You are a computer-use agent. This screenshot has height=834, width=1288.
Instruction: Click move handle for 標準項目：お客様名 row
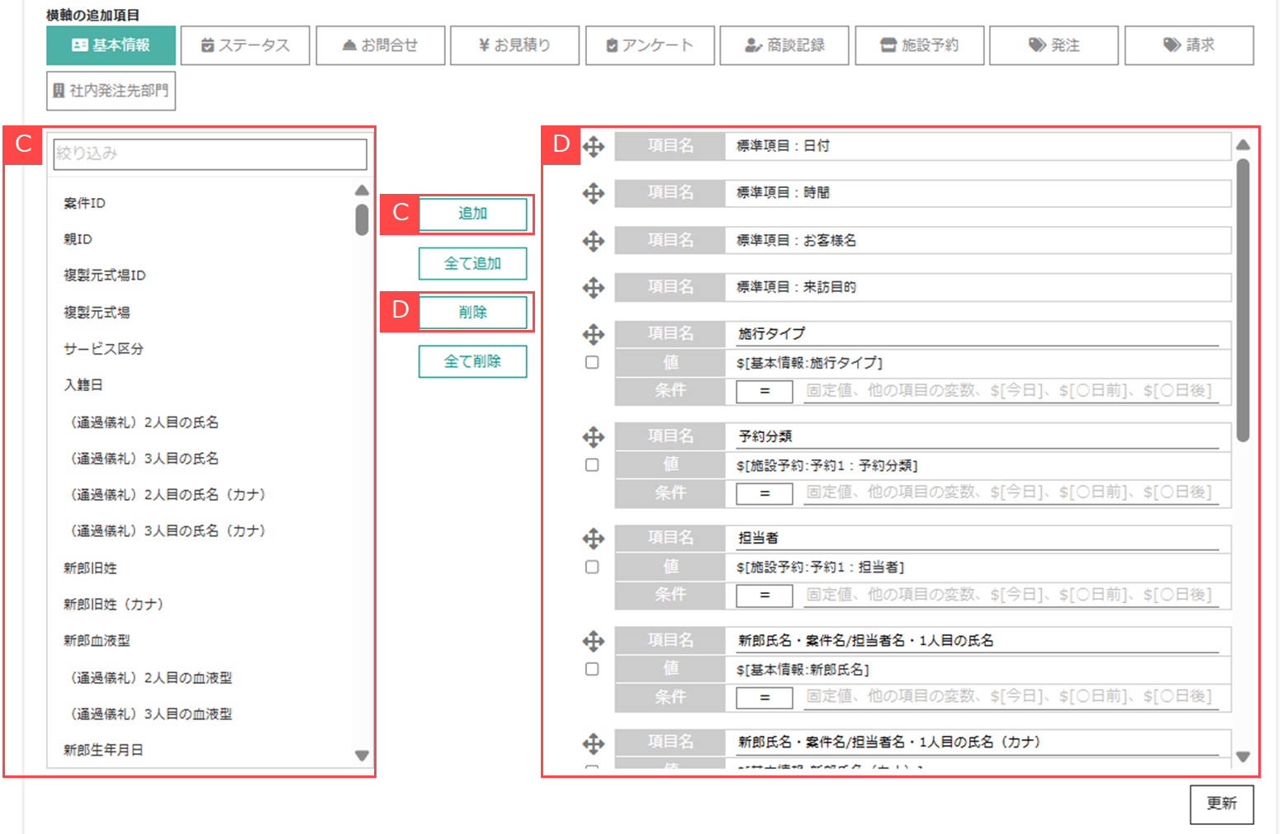(x=594, y=241)
